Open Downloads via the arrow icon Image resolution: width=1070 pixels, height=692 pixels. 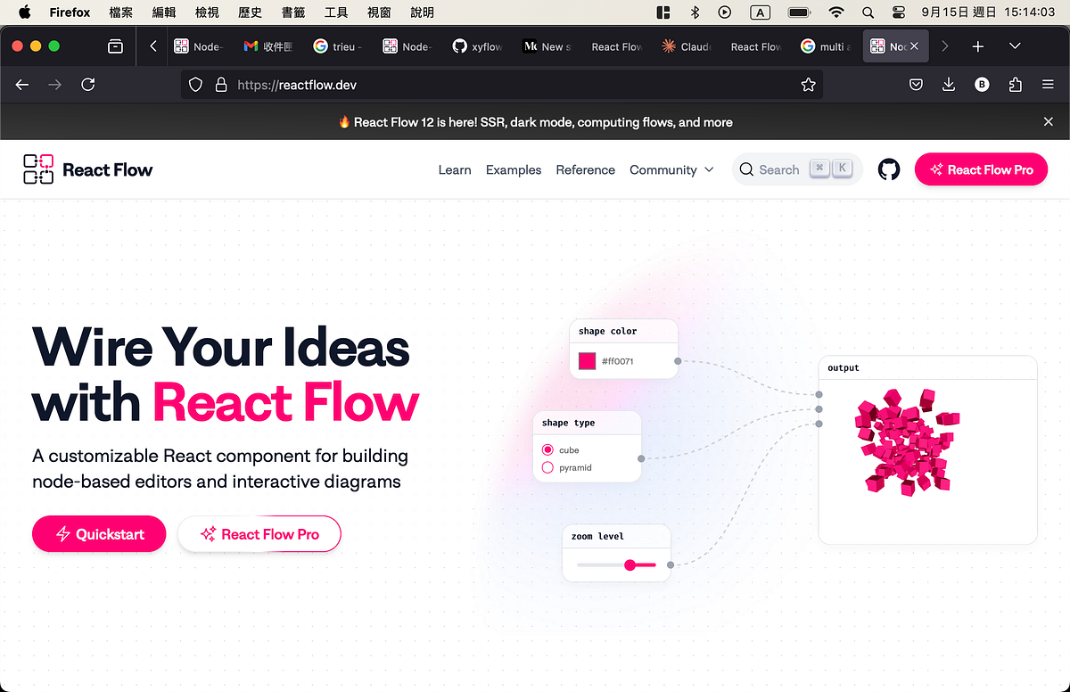(x=948, y=84)
